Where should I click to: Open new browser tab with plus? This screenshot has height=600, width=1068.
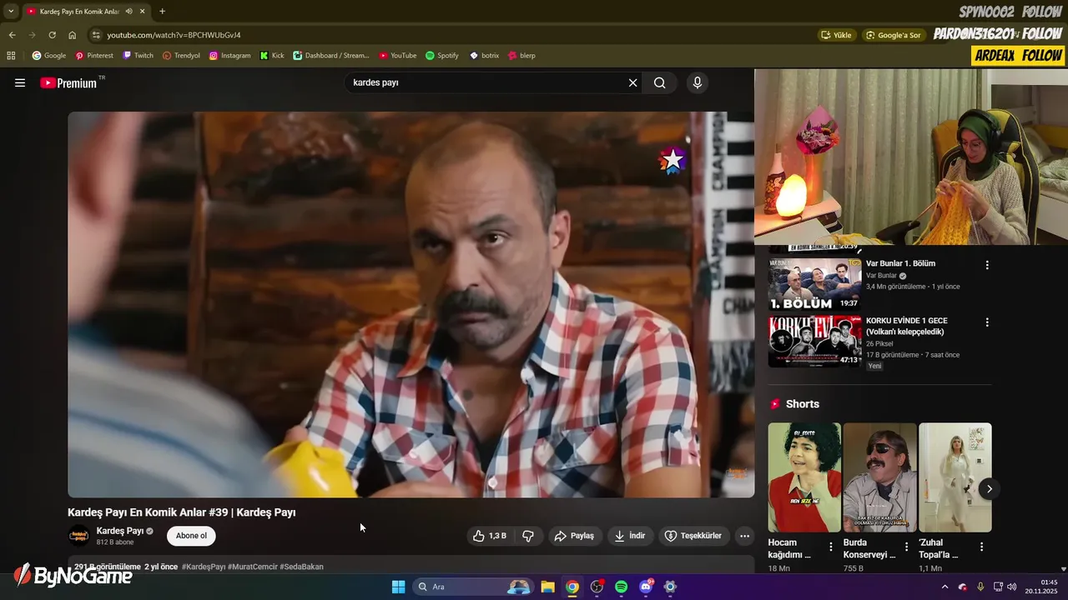tap(162, 12)
